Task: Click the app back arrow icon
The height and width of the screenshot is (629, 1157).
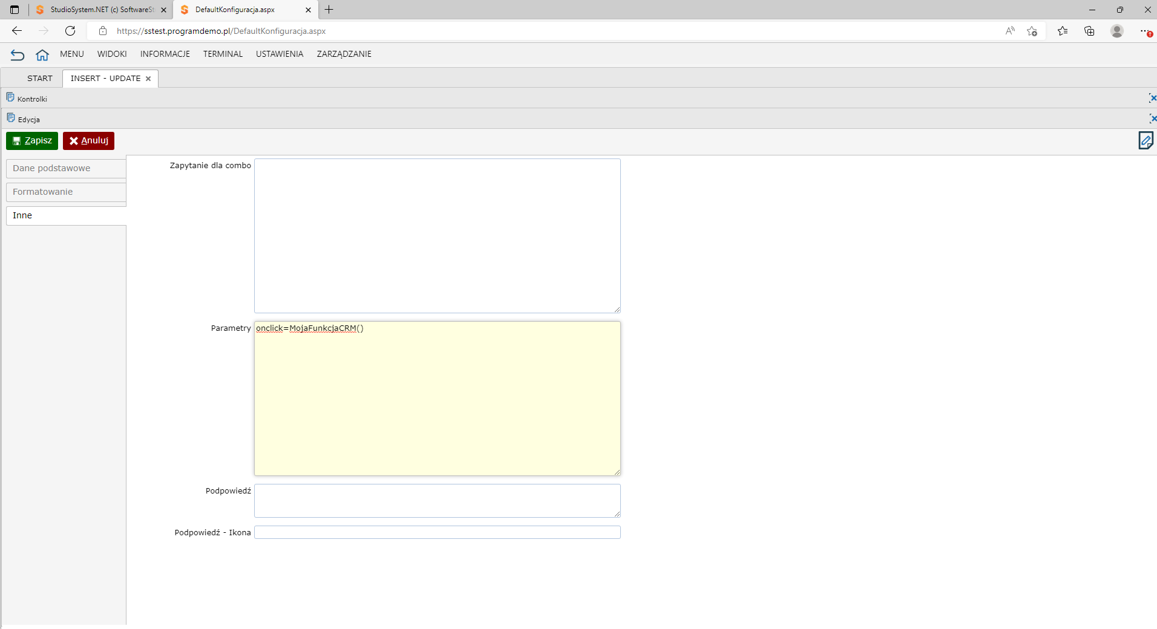Action: click(18, 55)
